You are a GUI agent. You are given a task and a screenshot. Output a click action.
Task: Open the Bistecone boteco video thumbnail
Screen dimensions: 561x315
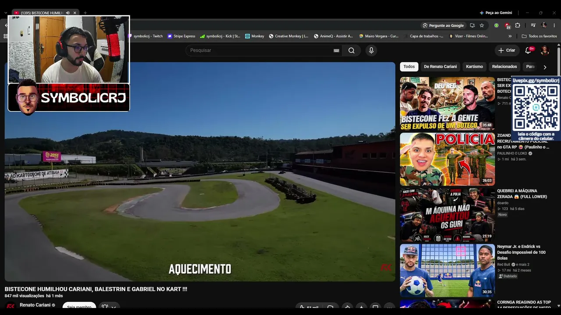pyautogui.click(x=447, y=104)
